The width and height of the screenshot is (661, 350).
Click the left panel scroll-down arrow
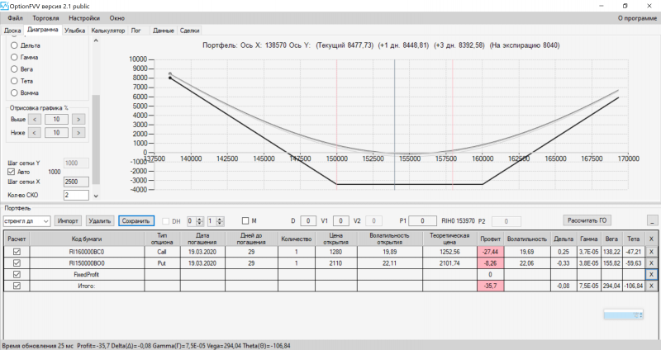point(96,196)
